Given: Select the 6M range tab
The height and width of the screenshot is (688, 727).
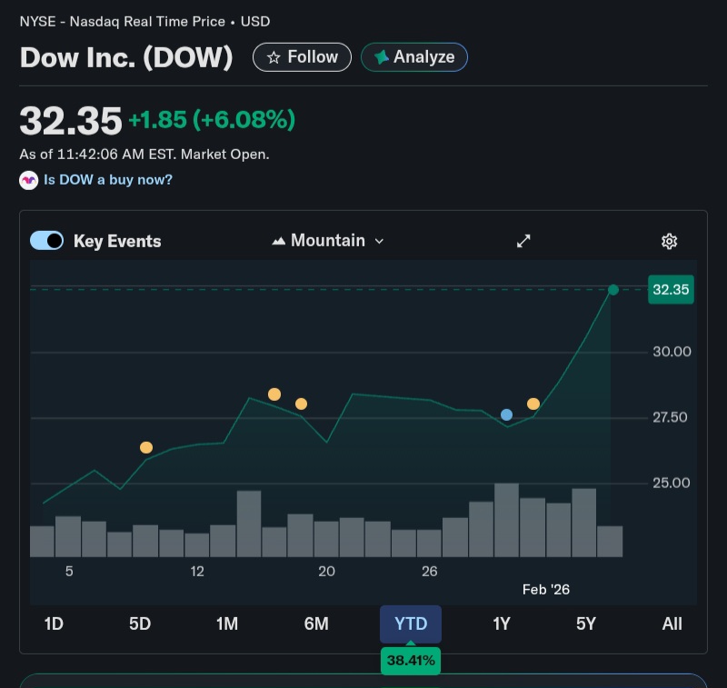Looking at the screenshot, I should click(x=316, y=623).
